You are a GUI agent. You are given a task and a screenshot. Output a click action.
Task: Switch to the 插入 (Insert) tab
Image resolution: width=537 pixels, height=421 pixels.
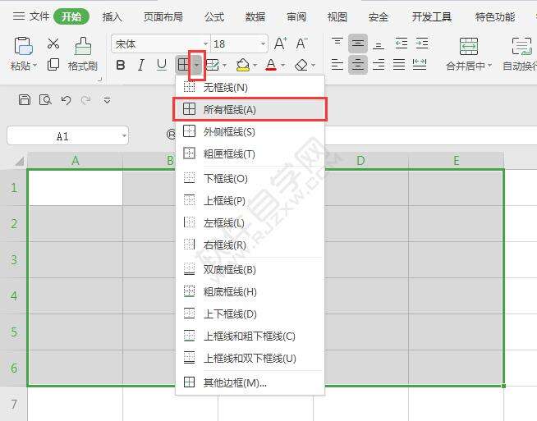(112, 16)
